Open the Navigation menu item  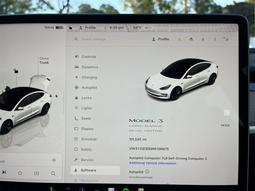[86, 180]
